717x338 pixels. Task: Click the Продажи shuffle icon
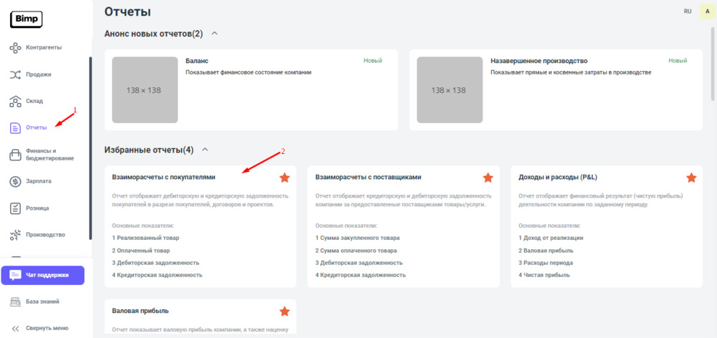(15, 74)
